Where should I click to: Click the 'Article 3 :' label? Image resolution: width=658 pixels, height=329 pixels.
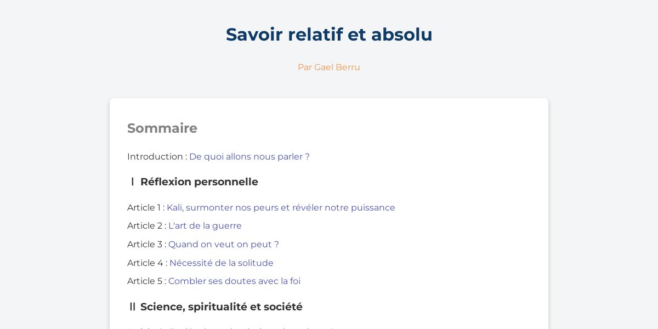click(147, 245)
